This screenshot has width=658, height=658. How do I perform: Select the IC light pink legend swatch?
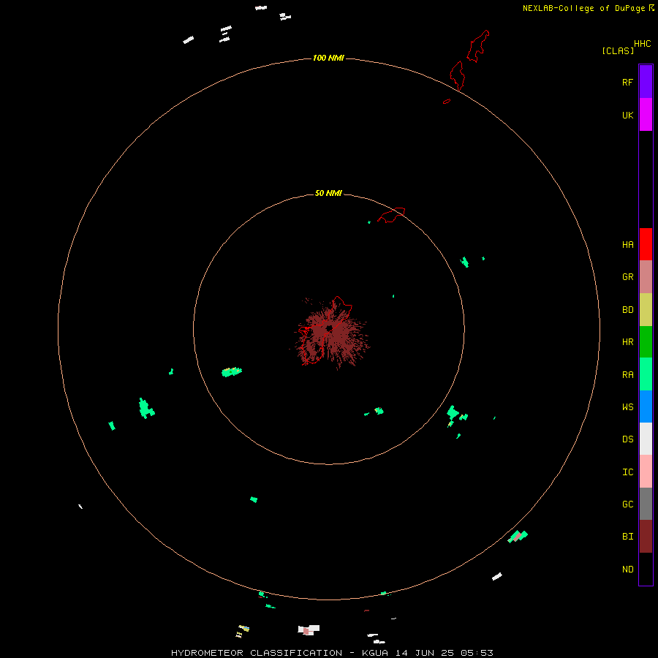tap(646, 472)
